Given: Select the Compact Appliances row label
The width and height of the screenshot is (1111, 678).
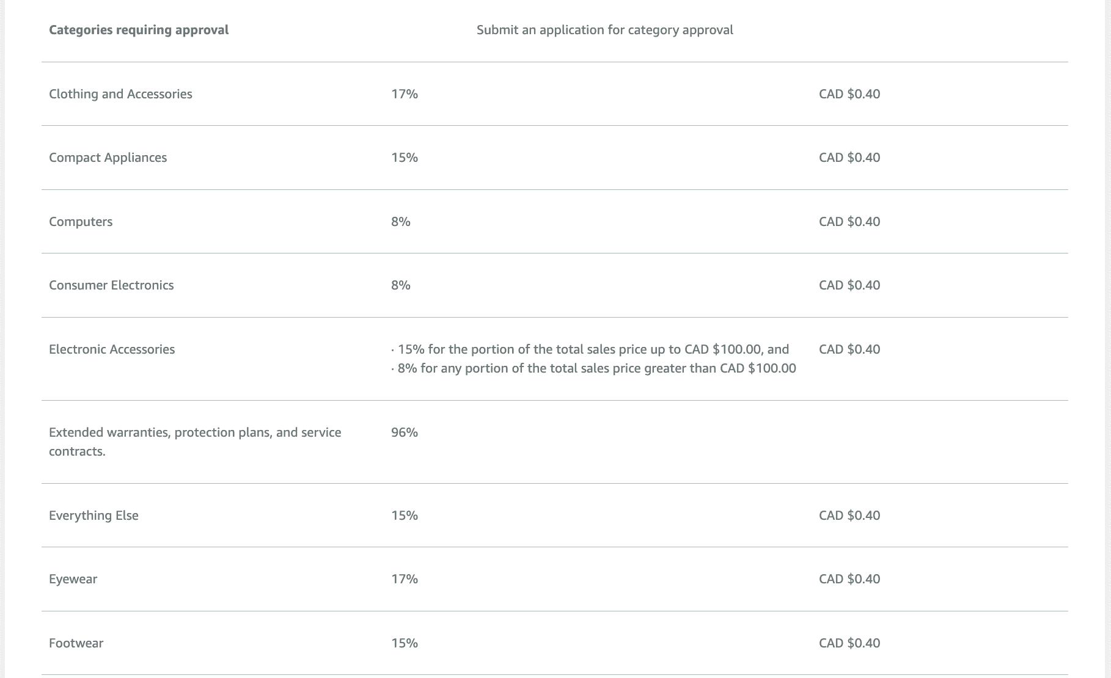Looking at the screenshot, I should coord(108,158).
